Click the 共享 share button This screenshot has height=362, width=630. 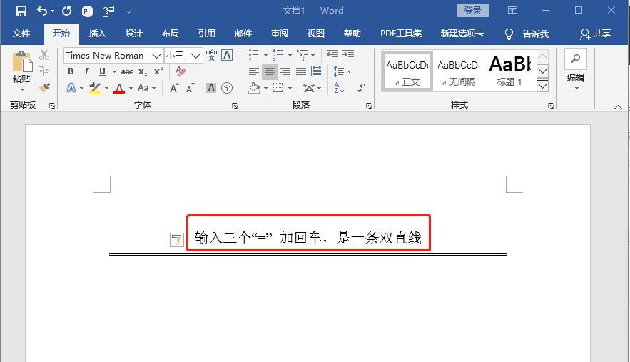pos(595,34)
